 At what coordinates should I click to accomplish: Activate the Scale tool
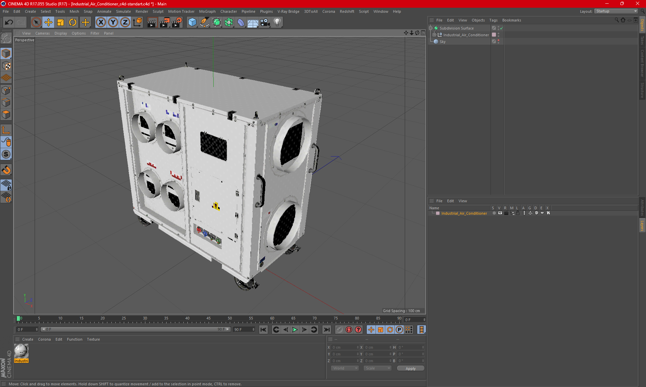(x=61, y=23)
